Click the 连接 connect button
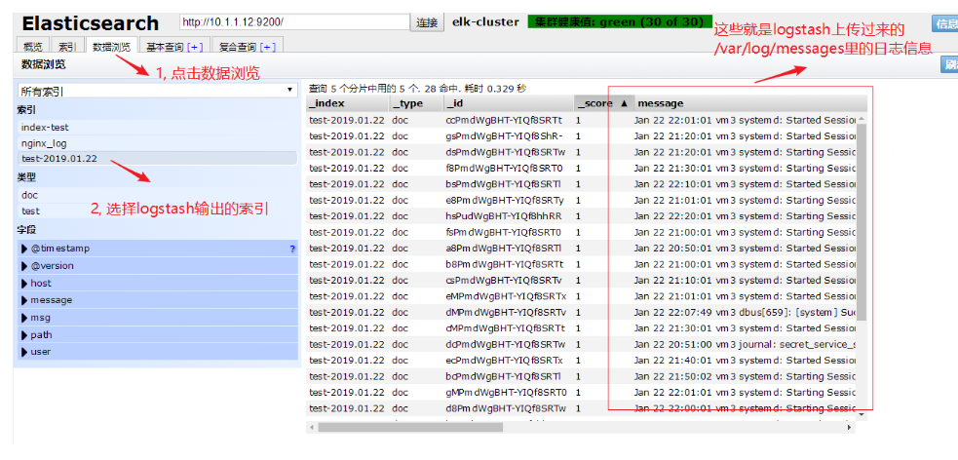Screen dimensions: 958x460 [427, 22]
